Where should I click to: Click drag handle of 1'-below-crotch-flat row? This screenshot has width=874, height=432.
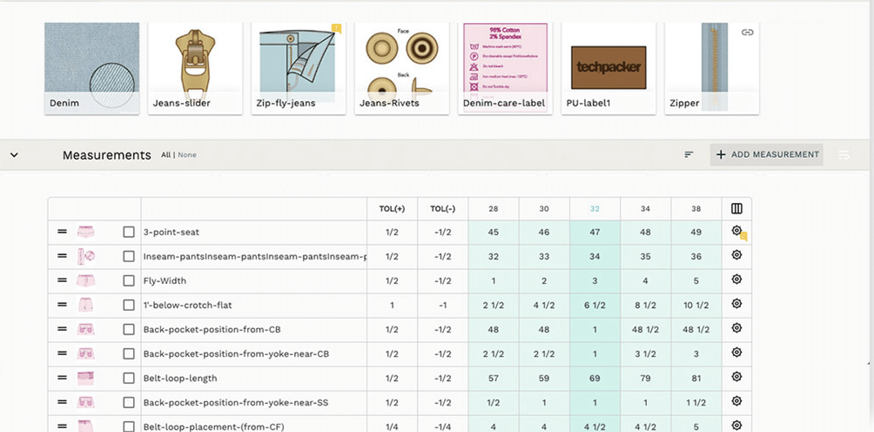[x=62, y=305]
